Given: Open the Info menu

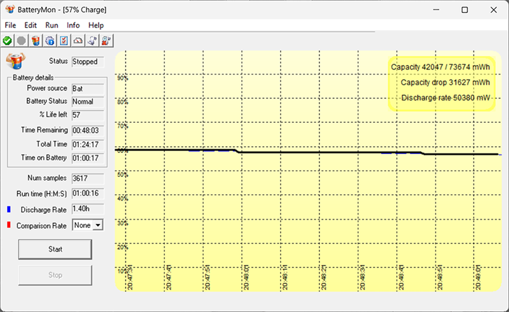Looking at the screenshot, I should click(73, 25).
